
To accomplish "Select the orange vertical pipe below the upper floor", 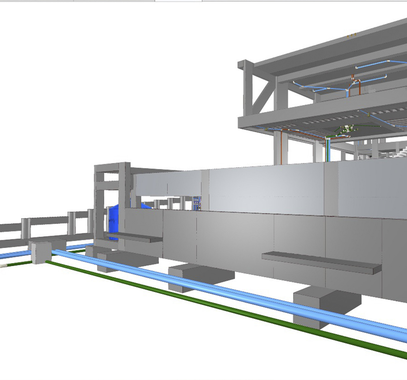I will (281, 147).
